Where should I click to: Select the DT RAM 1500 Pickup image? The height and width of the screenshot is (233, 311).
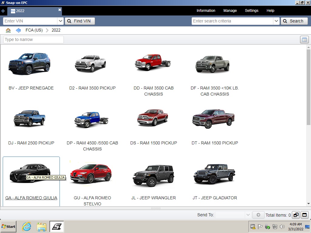coord(214,119)
